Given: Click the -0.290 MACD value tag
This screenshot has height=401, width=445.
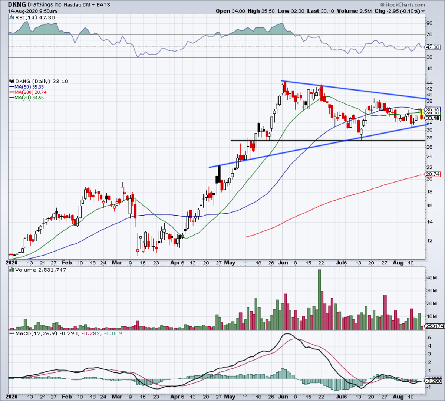Looking at the screenshot, I should click(x=432, y=381).
